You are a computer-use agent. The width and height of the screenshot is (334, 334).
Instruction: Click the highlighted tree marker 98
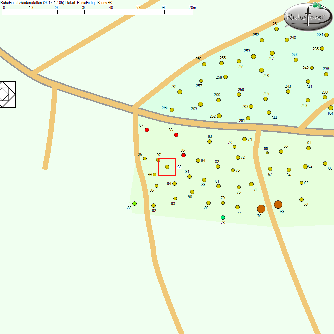(167, 167)
